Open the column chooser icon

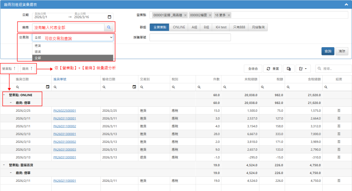[x=289, y=69]
